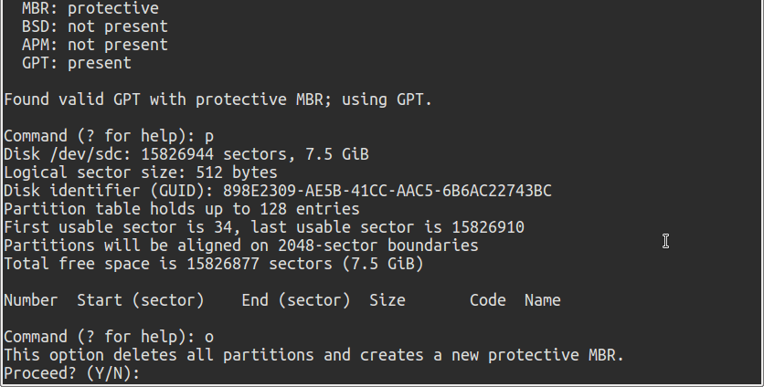Screen dimensions: 764x387
Task: Click the "APM: not present" line
Action: coord(94,45)
